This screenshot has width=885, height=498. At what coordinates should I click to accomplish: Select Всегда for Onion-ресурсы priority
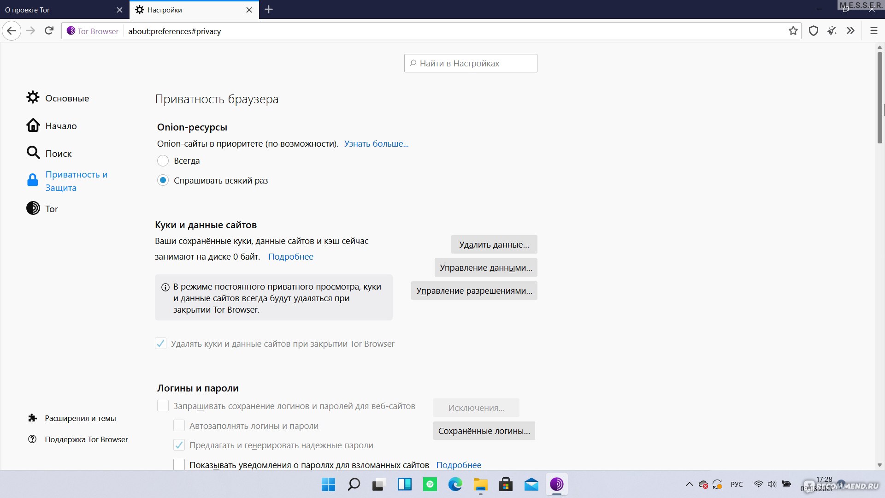[162, 160]
